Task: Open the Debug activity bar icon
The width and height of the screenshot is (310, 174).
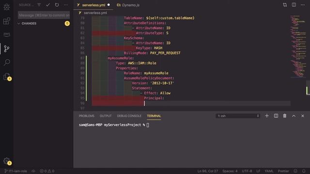Action: [x=7, y=7]
